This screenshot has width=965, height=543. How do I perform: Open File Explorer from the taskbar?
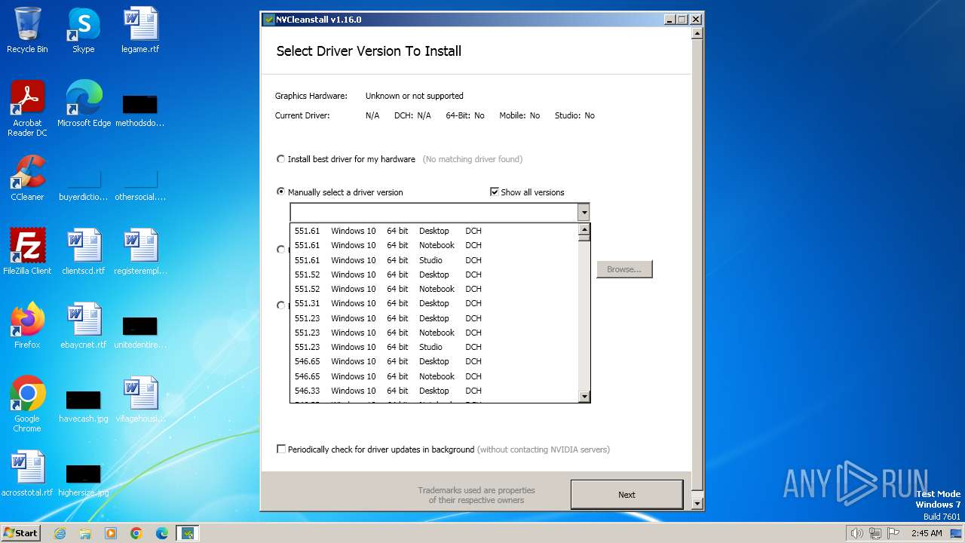pyautogui.click(x=85, y=533)
